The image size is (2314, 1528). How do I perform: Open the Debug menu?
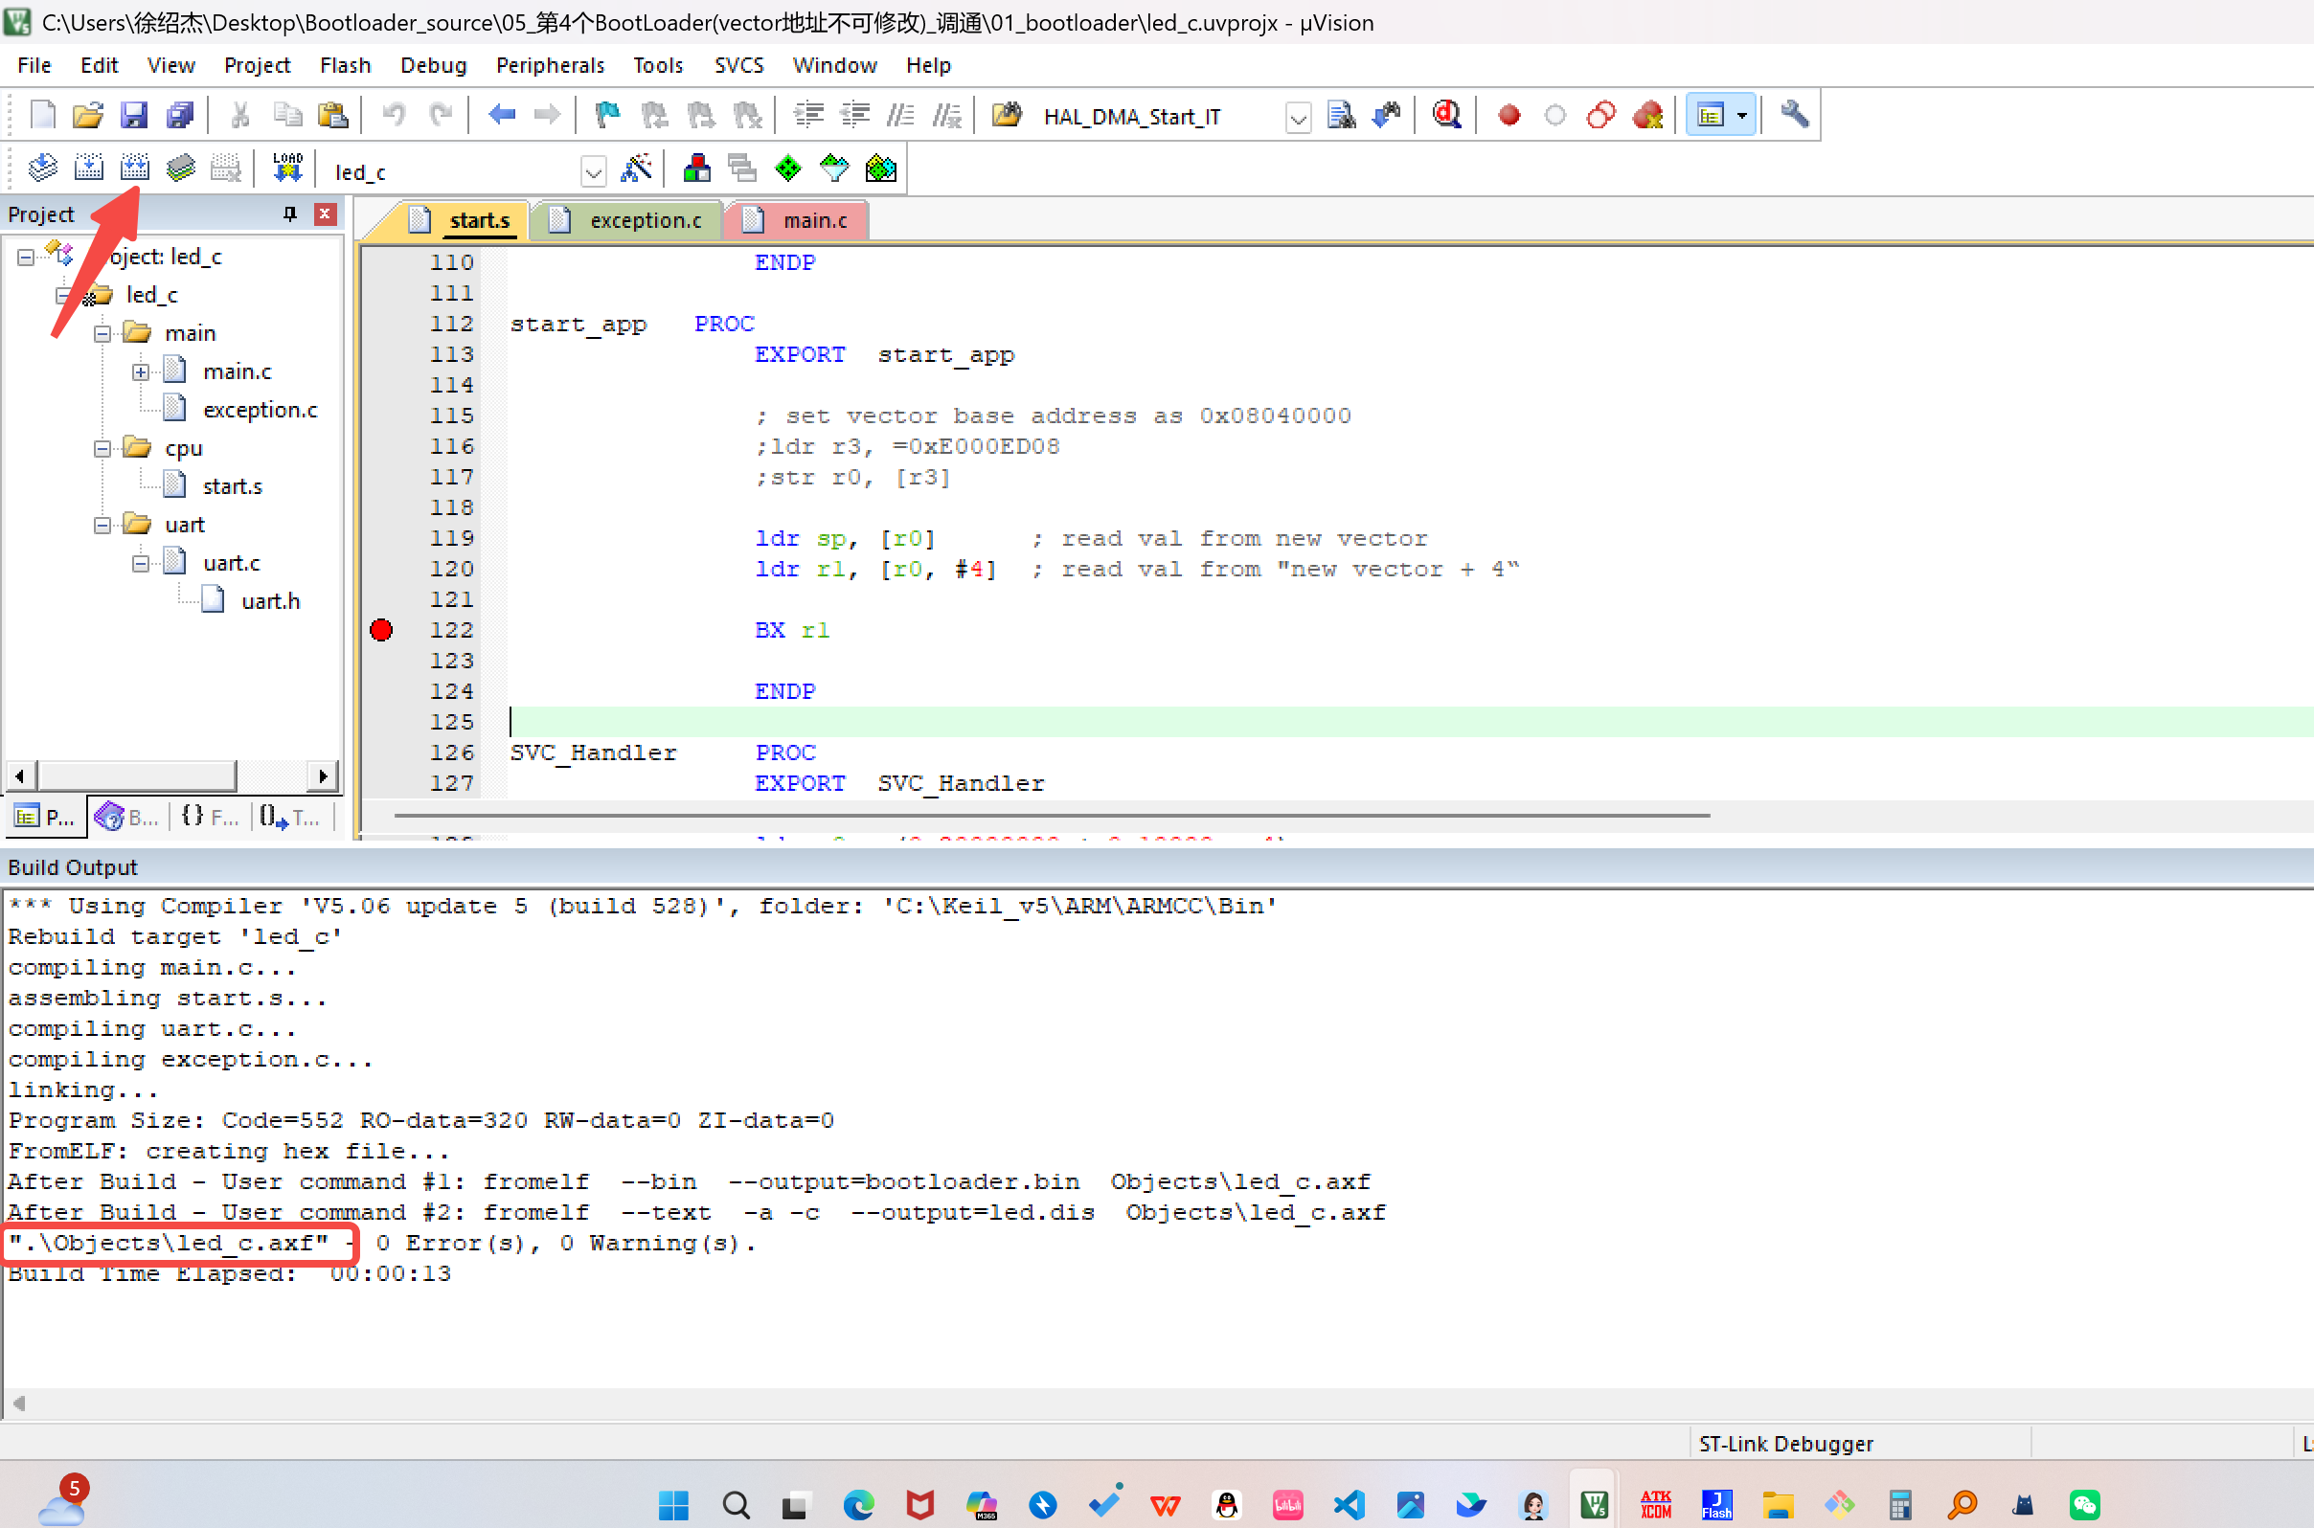pyautogui.click(x=433, y=65)
